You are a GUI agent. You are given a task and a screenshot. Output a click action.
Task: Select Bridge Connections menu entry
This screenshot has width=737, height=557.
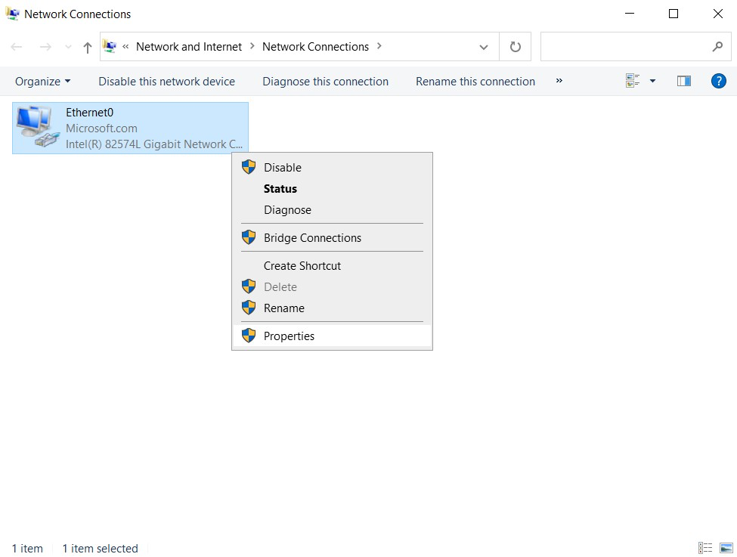click(332, 238)
